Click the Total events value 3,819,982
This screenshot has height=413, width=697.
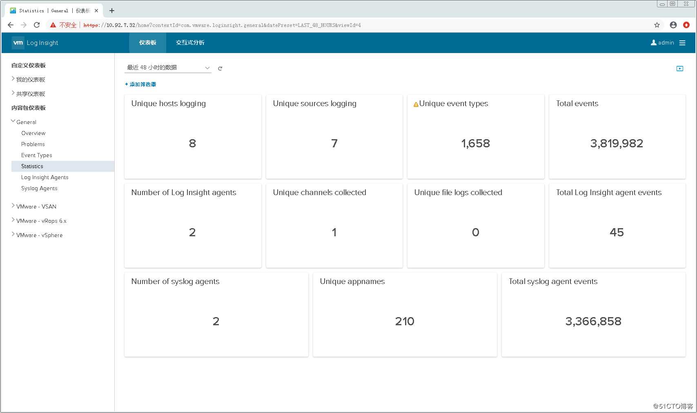point(617,143)
